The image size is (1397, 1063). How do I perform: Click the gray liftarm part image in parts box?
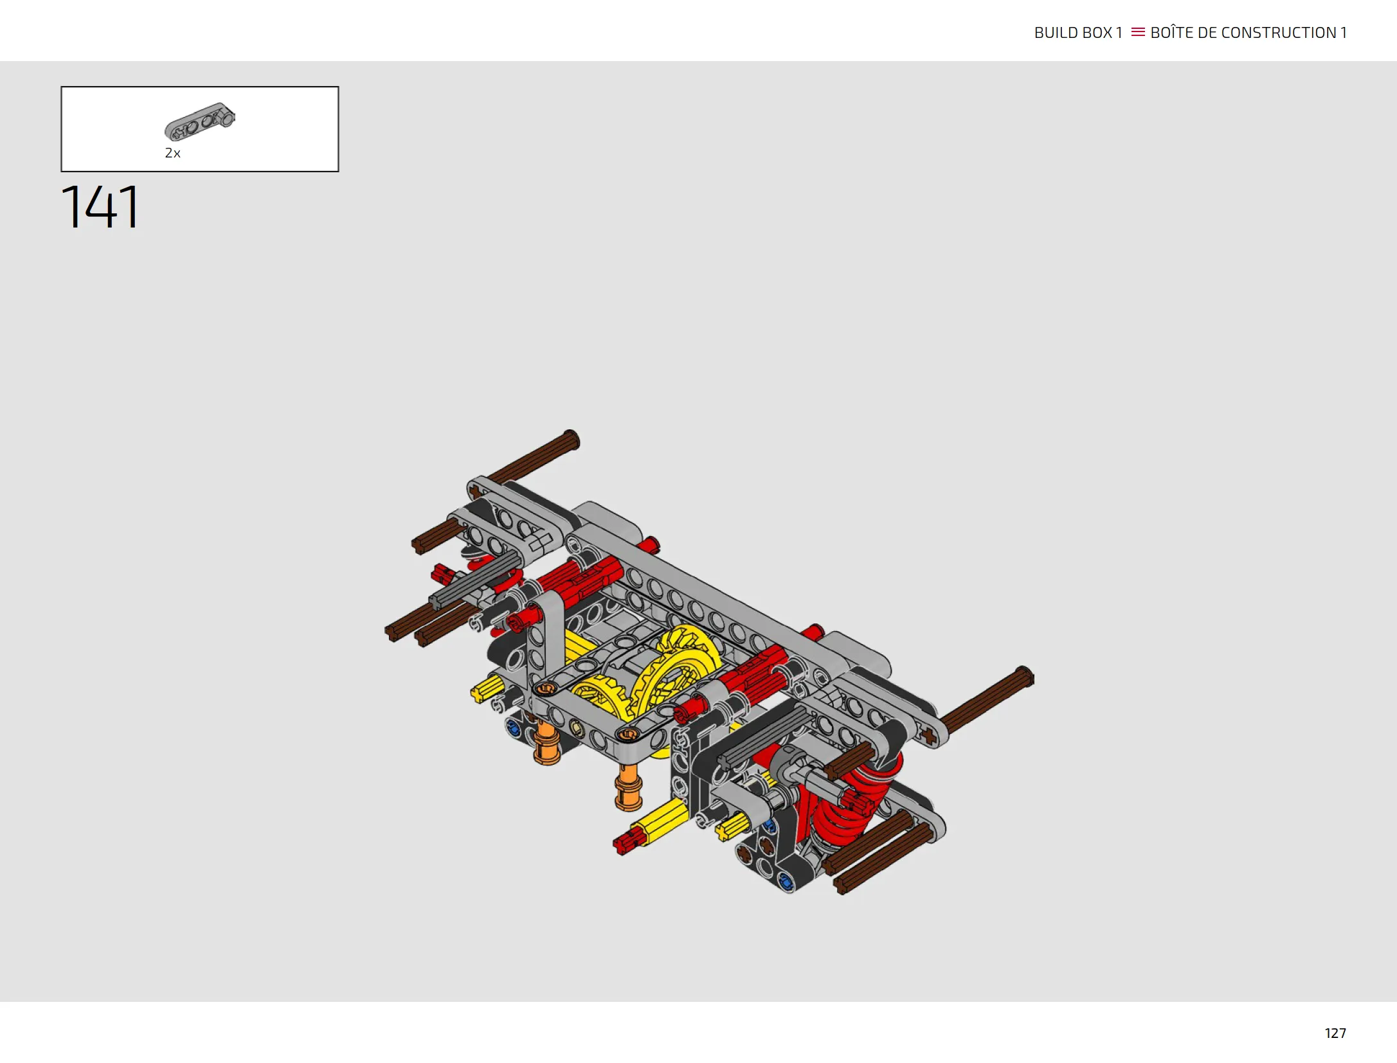pyautogui.click(x=200, y=121)
